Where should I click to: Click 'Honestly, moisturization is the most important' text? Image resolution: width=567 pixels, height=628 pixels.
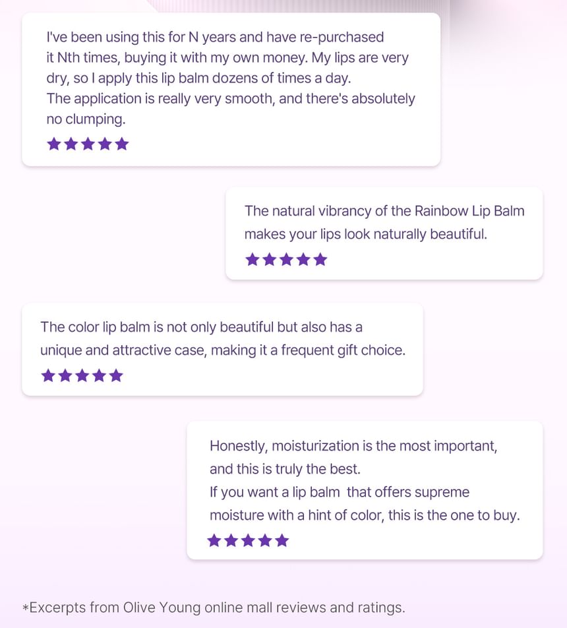coord(353,446)
